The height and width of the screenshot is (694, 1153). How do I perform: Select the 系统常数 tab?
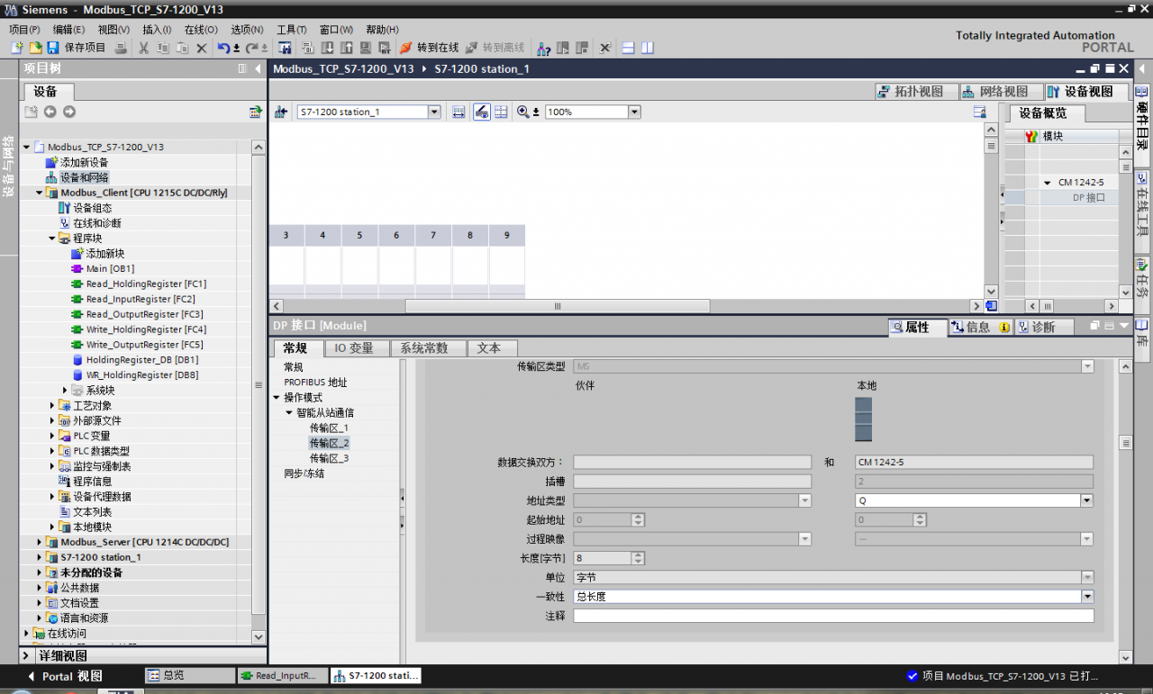coord(431,348)
